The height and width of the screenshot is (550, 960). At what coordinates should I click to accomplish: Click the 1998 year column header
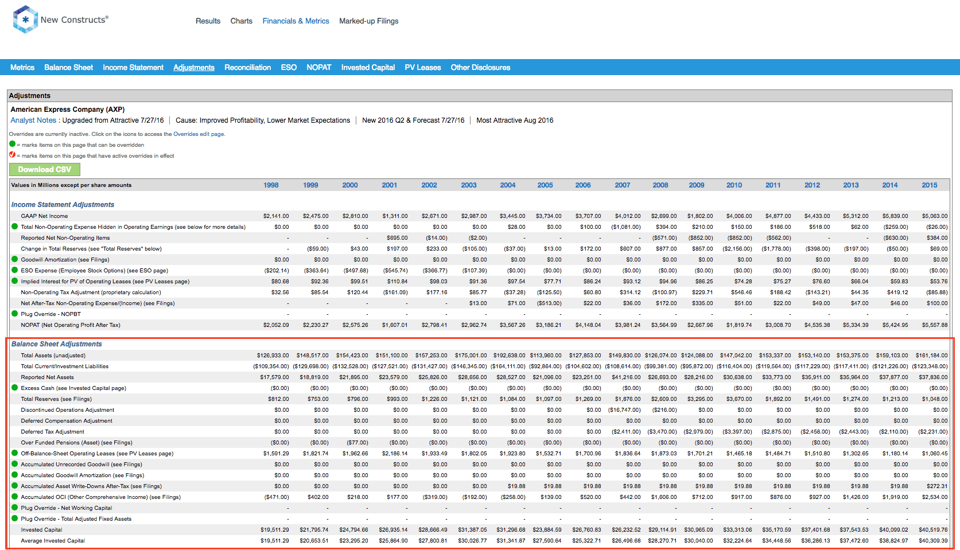271,185
